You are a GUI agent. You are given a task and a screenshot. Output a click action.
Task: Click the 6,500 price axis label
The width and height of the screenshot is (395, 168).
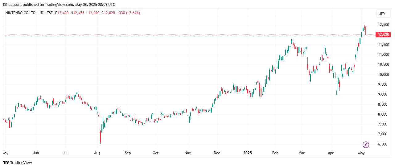[x=383, y=144]
